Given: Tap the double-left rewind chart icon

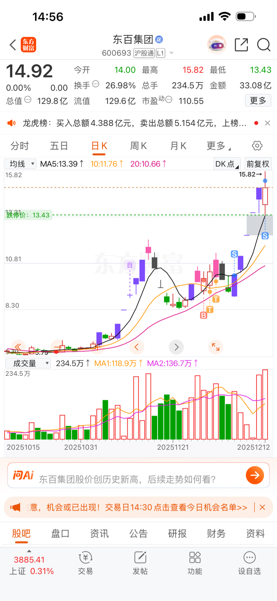Looking at the screenshot, I should [x=18, y=347].
